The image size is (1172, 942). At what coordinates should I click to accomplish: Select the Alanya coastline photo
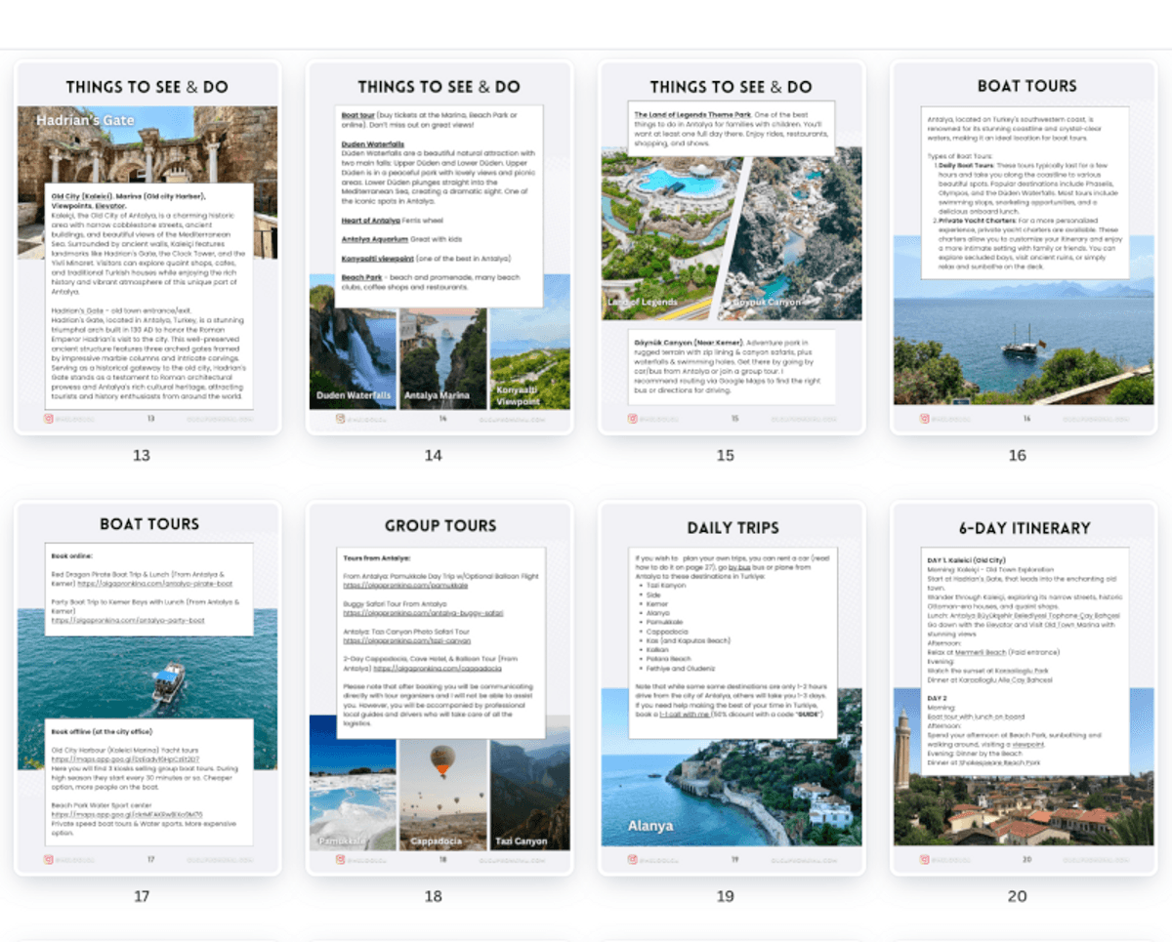pyautogui.click(x=732, y=767)
